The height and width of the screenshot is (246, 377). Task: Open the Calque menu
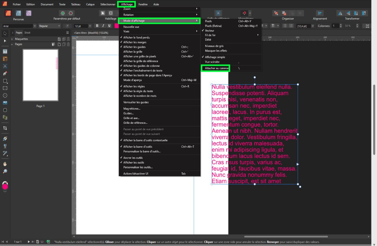click(x=90, y=4)
